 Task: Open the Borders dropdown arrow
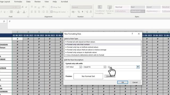pos(14,12)
